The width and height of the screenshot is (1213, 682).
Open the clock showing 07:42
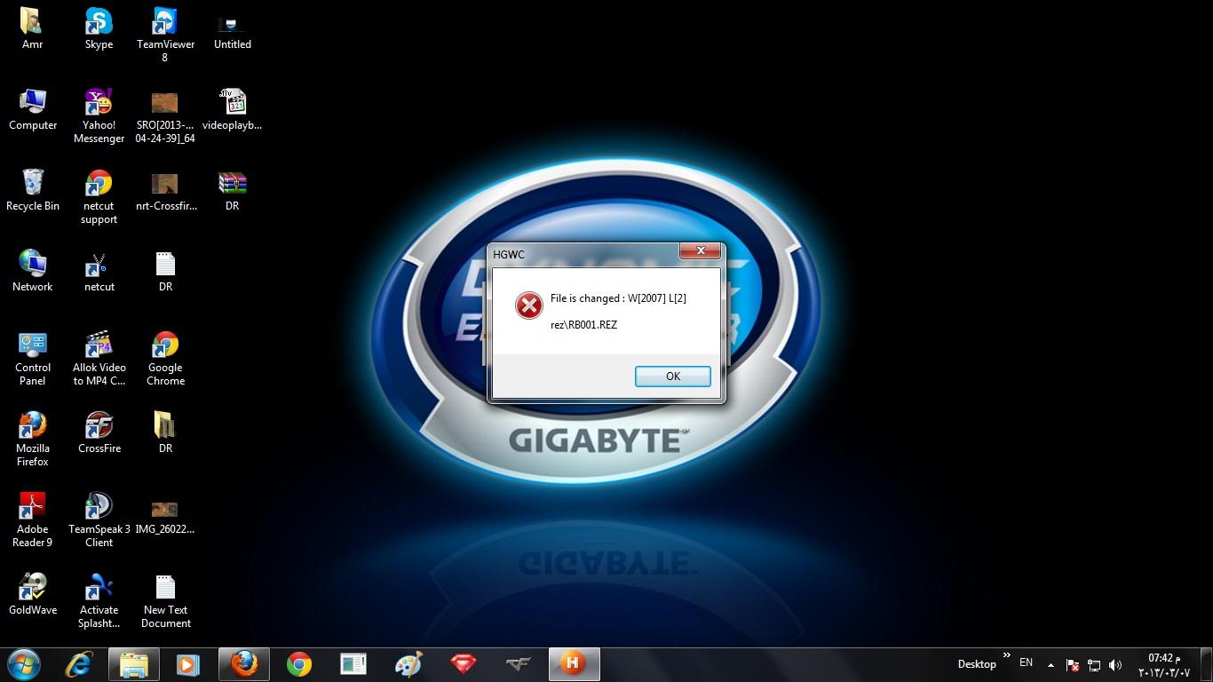point(1164,665)
